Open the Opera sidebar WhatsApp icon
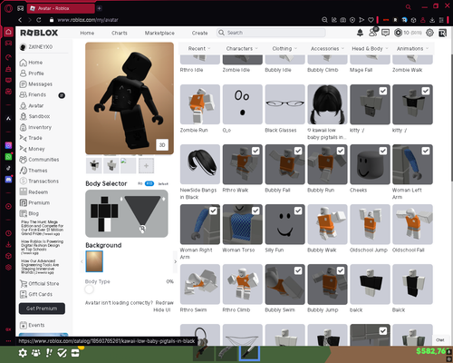Image resolution: width=453 pixels, height=363 pixels. pos(8,156)
